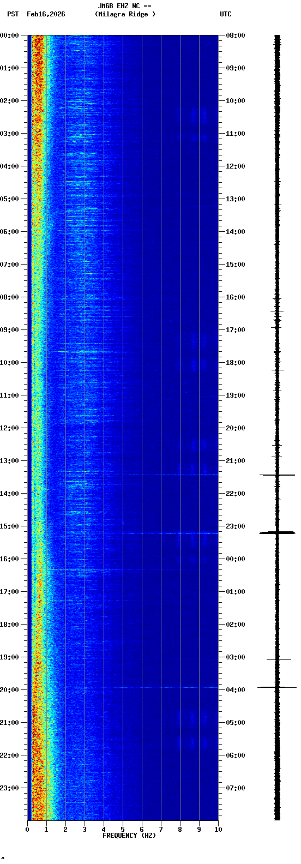Click the 06:00 PST time label
The height and width of the screenshot is (864, 301).
(10, 232)
